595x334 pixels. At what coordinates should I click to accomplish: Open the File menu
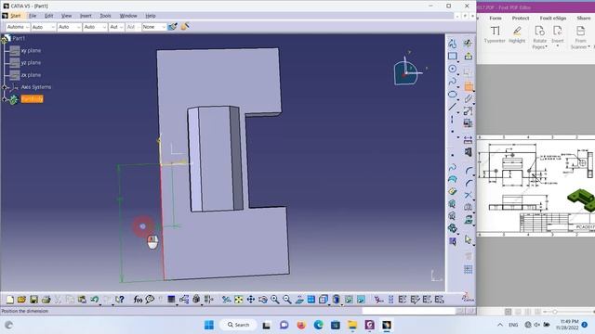(x=33, y=16)
